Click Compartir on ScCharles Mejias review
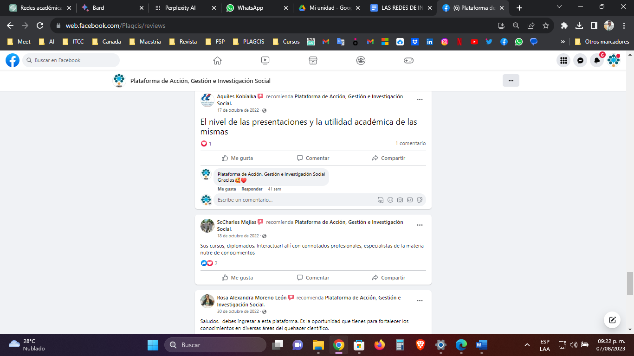 pos(388,278)
